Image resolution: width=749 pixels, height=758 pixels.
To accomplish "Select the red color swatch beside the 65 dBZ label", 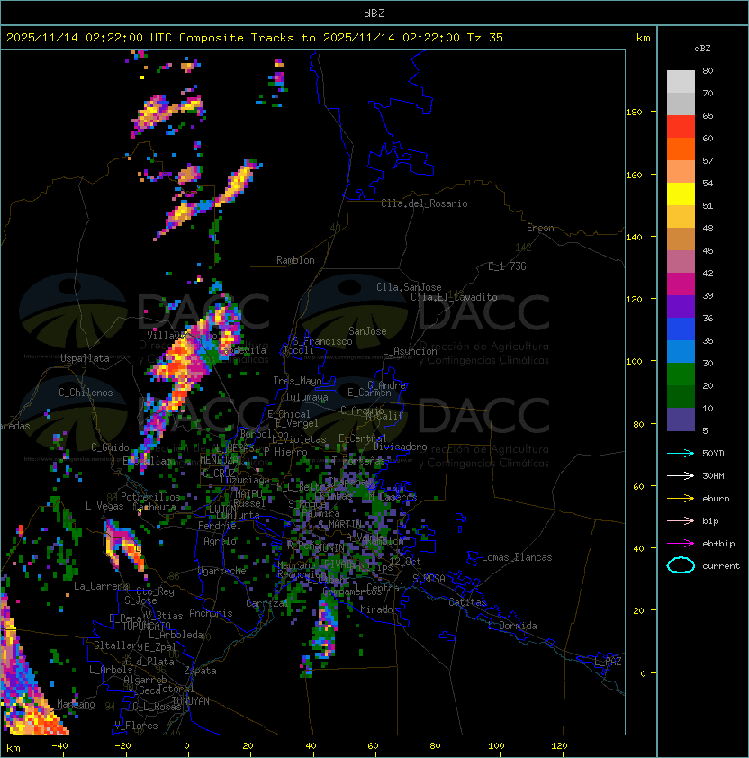I will click(681, 127).
